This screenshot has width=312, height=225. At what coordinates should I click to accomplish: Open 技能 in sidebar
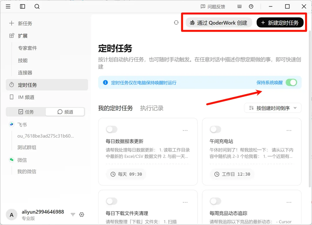pyautogui.click(x=23, y=60)
